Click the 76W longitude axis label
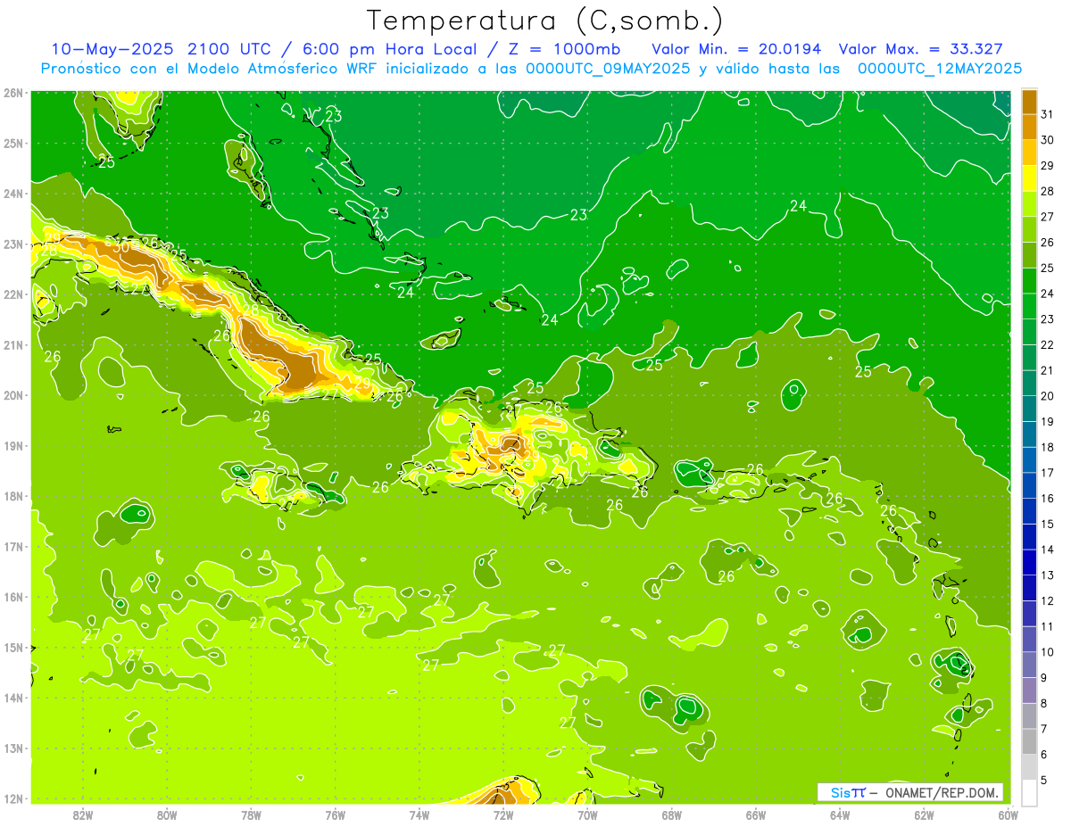This screenshot has height=827, width=1071. click(336, 815)
